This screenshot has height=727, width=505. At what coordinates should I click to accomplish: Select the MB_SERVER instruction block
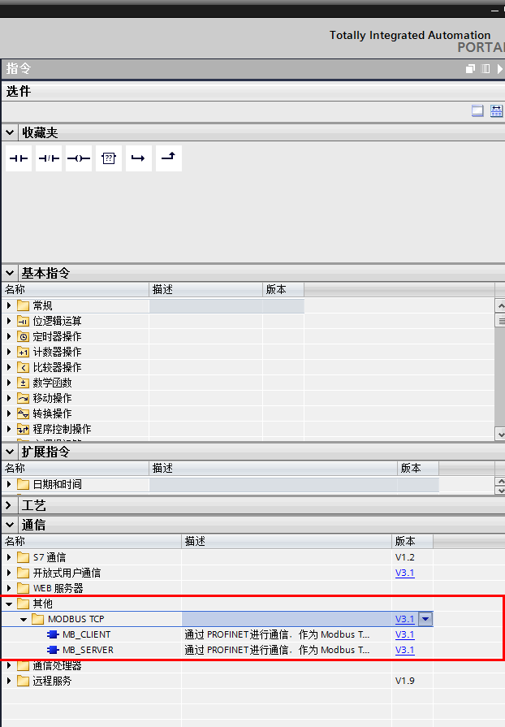(80, 650)
